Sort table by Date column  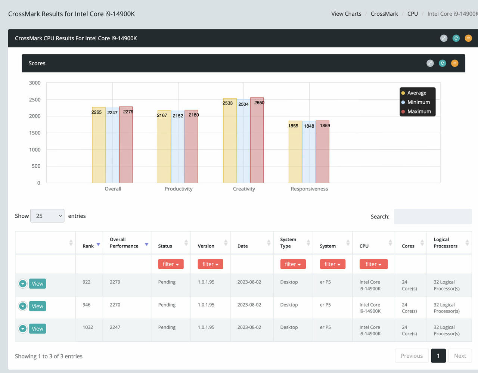coord(252,243)
